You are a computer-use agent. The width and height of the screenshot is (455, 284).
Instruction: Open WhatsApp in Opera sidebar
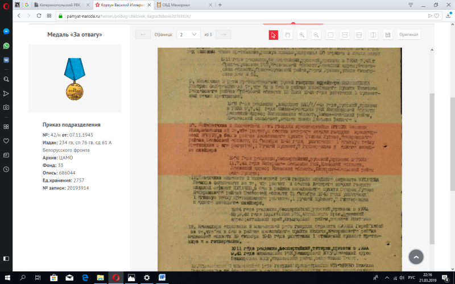6,45
